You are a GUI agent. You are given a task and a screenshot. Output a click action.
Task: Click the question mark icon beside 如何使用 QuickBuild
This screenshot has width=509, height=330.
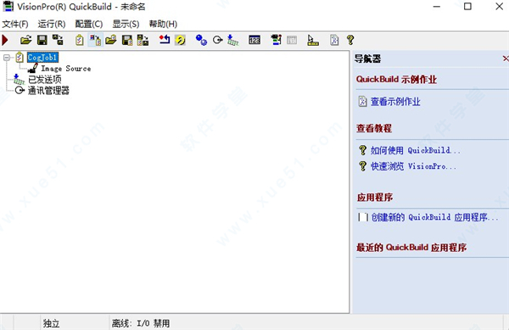point(362,150)
